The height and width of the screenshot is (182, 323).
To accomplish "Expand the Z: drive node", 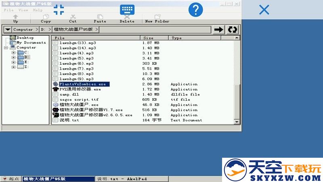I will [x=13, y=67].
